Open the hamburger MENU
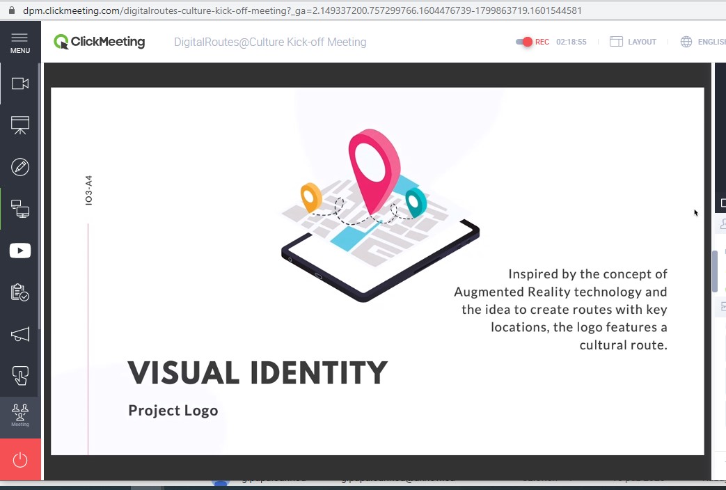The width and height of the screenshot is (726, 490). click(20, 43)
